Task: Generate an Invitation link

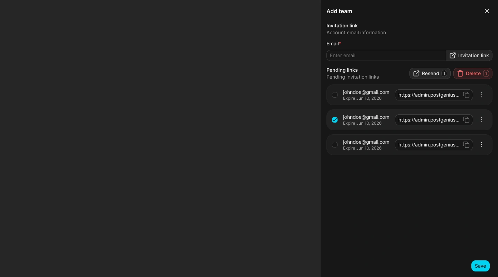Action: 469,55
